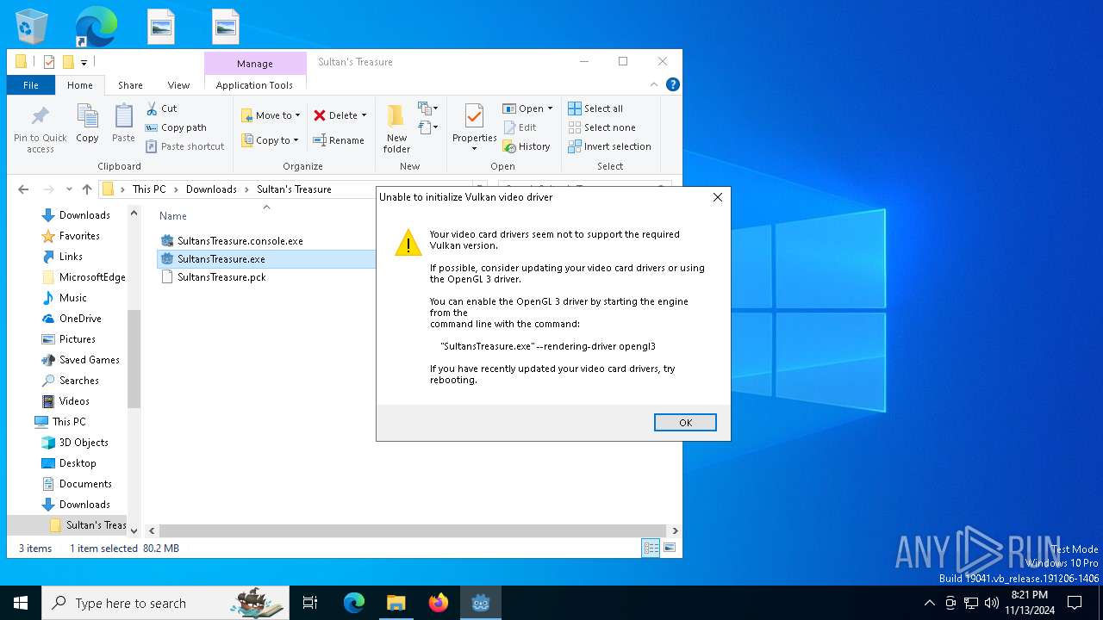Expand the Open button dropdown arrow
1103x620 pixels.
[550, 108]
